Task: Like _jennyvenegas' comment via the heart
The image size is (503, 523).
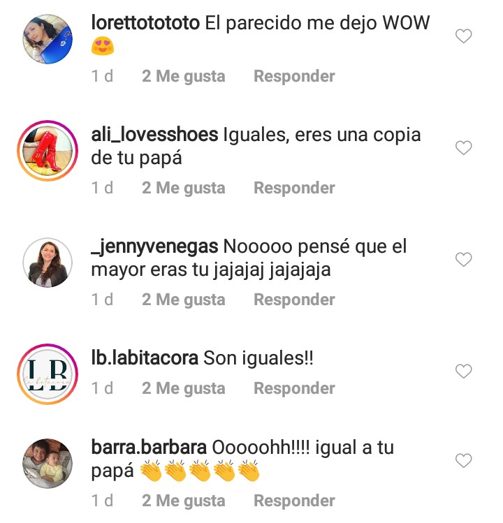Action: pos(463,259)
